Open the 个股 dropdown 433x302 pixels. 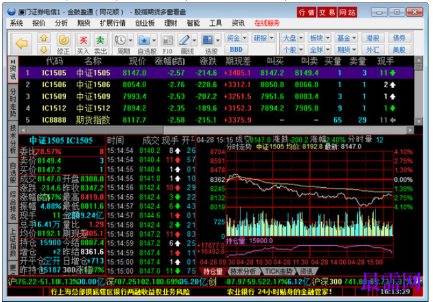pos(293,50)
